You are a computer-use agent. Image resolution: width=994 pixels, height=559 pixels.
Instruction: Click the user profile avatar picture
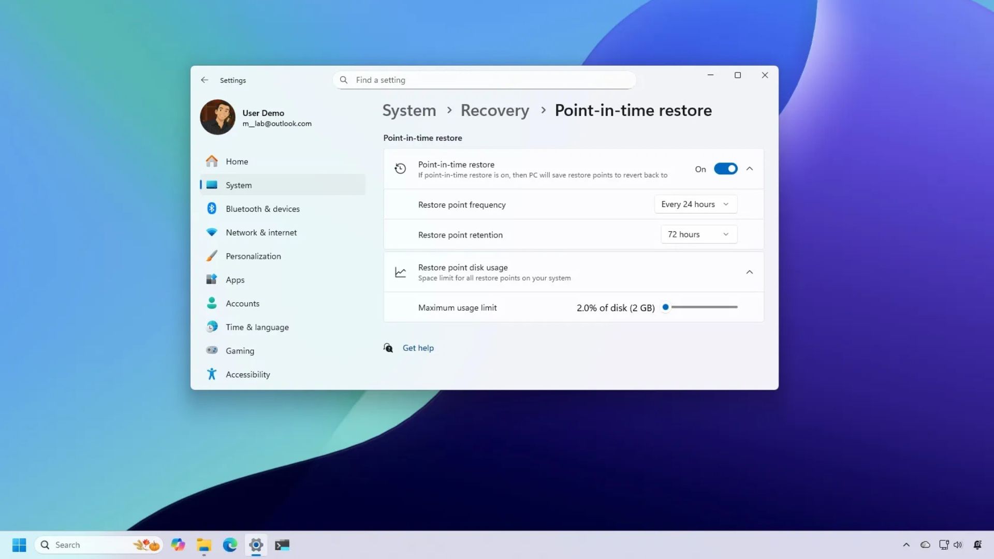(x=217, y=117)
